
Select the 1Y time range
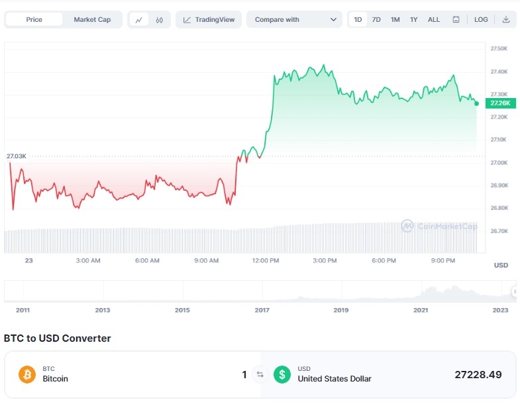coord(413,20)
